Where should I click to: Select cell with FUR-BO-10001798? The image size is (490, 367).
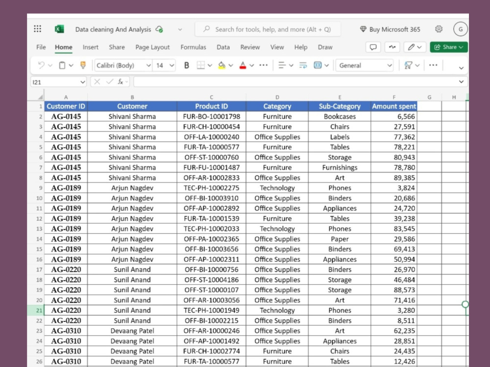[211, 116]
